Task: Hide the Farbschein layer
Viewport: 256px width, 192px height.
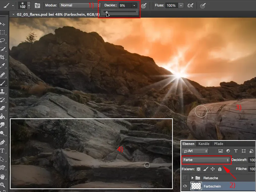Action: coord(185,186)
